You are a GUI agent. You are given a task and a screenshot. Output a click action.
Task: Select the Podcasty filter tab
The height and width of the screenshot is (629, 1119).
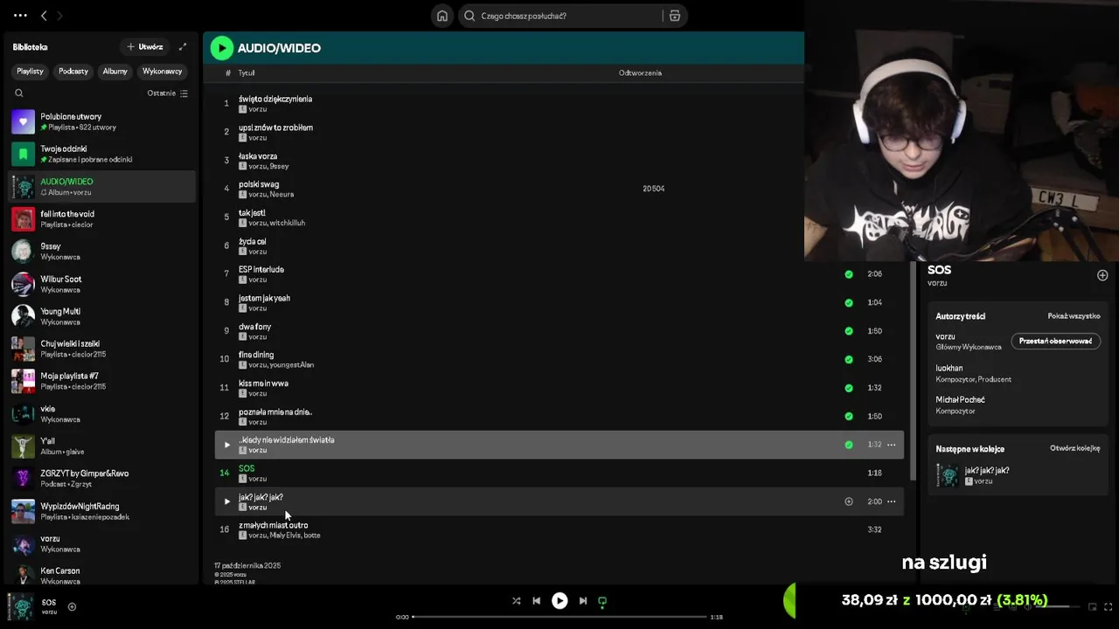[x=73, y=71]
